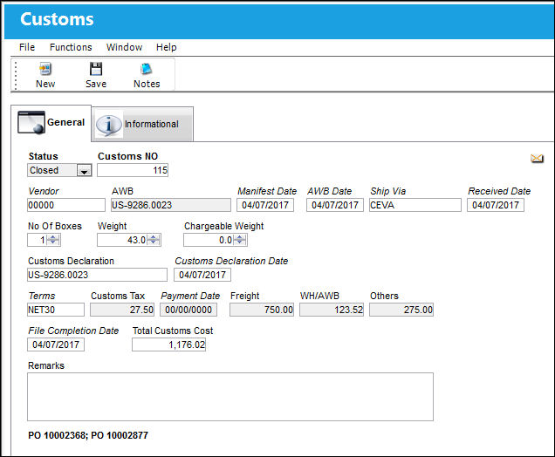This screenshot has height=457, width=555.
Task: Click the Customs title heading
Action: click(57, 19)
